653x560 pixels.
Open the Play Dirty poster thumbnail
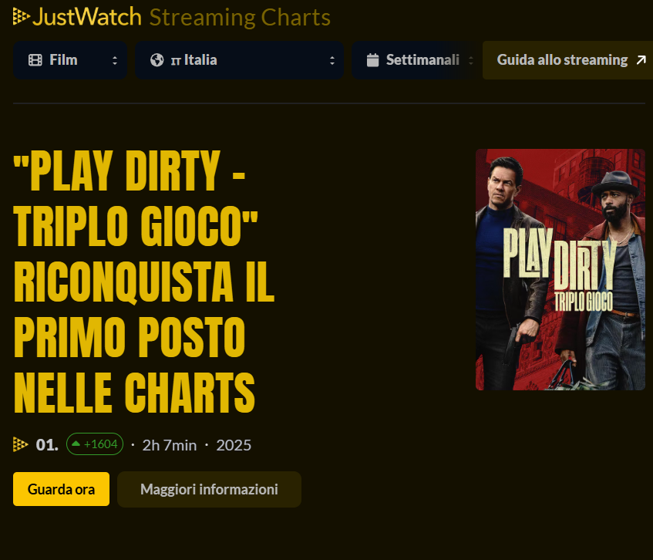click(560, 269)
